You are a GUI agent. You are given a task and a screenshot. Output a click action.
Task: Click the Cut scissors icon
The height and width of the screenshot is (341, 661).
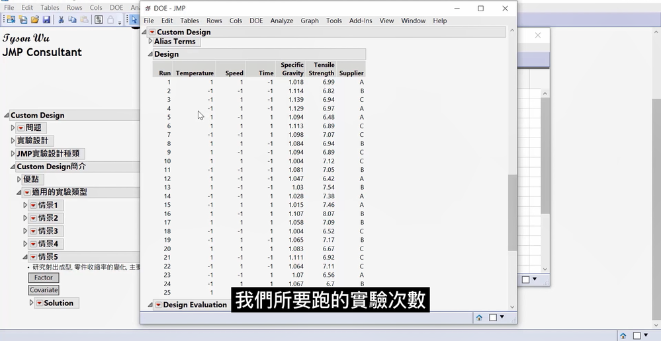[61, 20]
